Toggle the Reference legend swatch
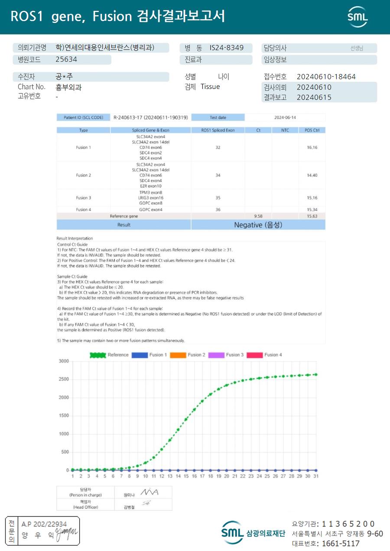The height and width of the screenshot is (551, 390). pyautogui.click(x=97, y=355)
